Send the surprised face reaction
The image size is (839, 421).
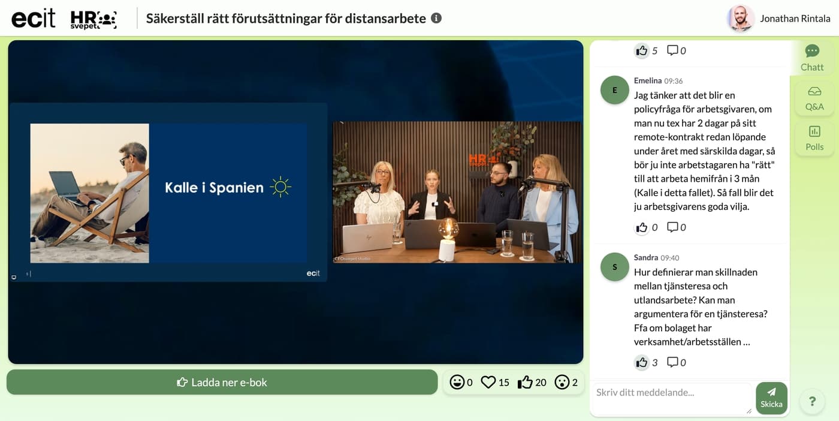tap(562, 382)
